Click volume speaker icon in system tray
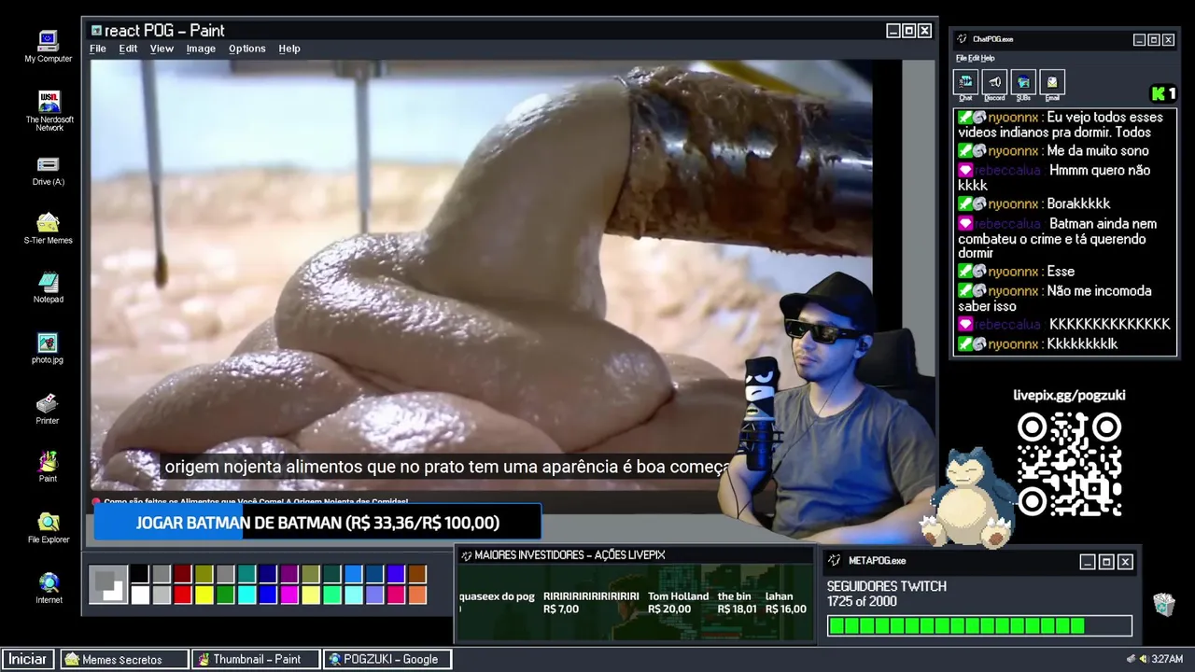 coord(1144,659)
